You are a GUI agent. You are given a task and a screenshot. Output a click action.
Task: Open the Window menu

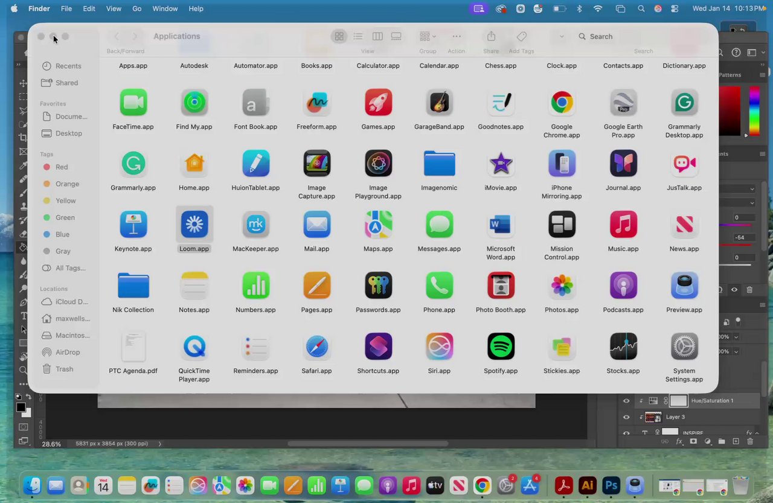click(x=165, y=8)
